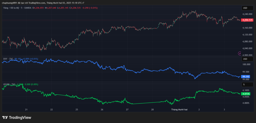Click the 28 date label on time axis
The image size is (256, 123).
152,110
